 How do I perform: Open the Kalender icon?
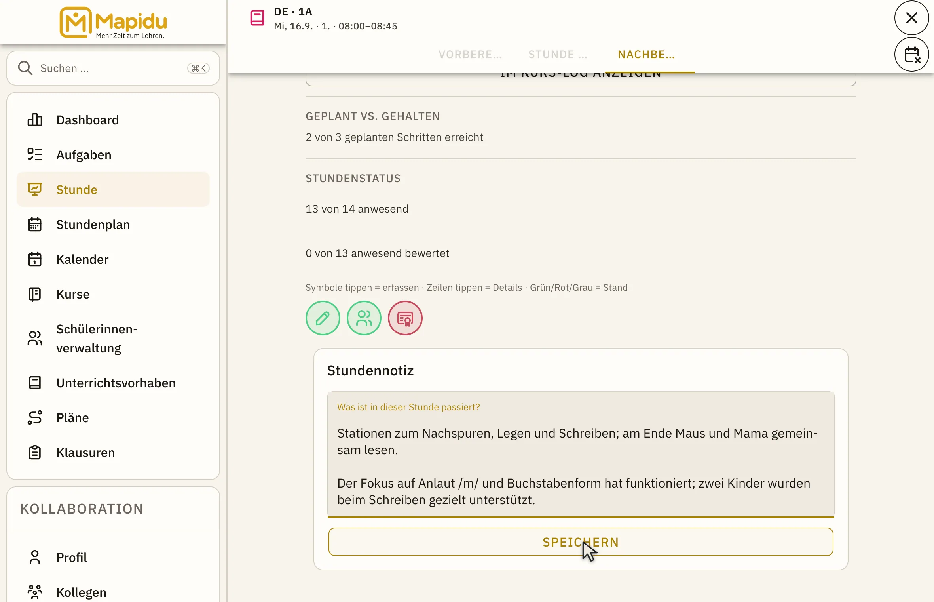pos(35,259)
